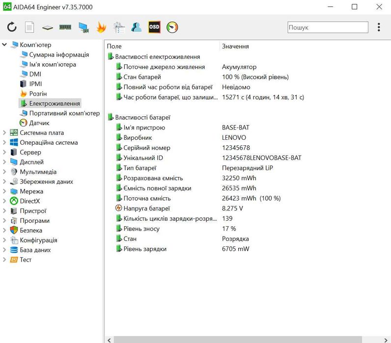Click the sensor gauge toolbar icon
The width and height of the screenshot is (391, 343).
tap(172, 27)
